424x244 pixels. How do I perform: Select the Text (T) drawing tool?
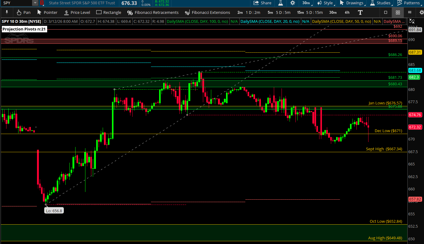tap(360, 12)
